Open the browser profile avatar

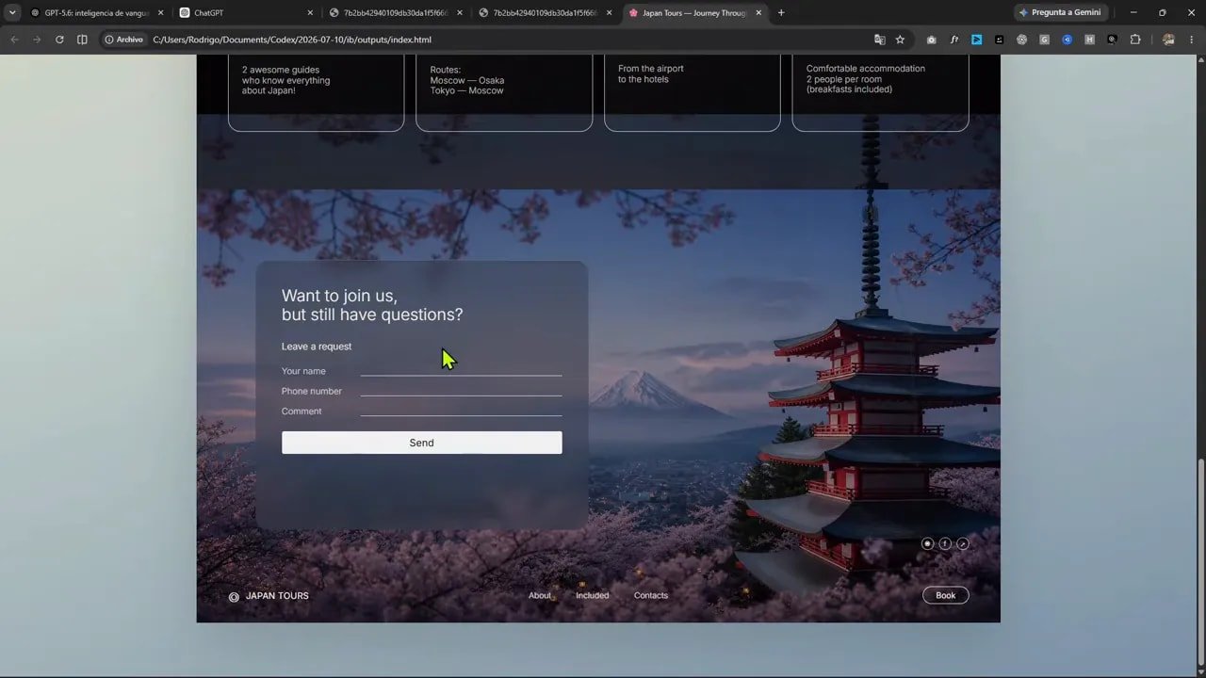coord(1168,40)
